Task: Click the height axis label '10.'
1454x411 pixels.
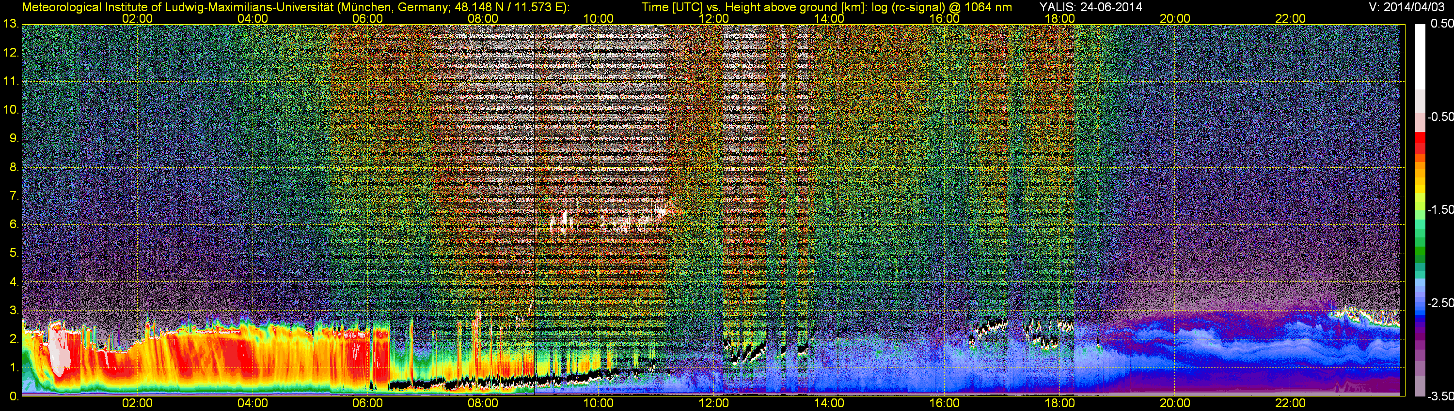Action: click(11, 110)
